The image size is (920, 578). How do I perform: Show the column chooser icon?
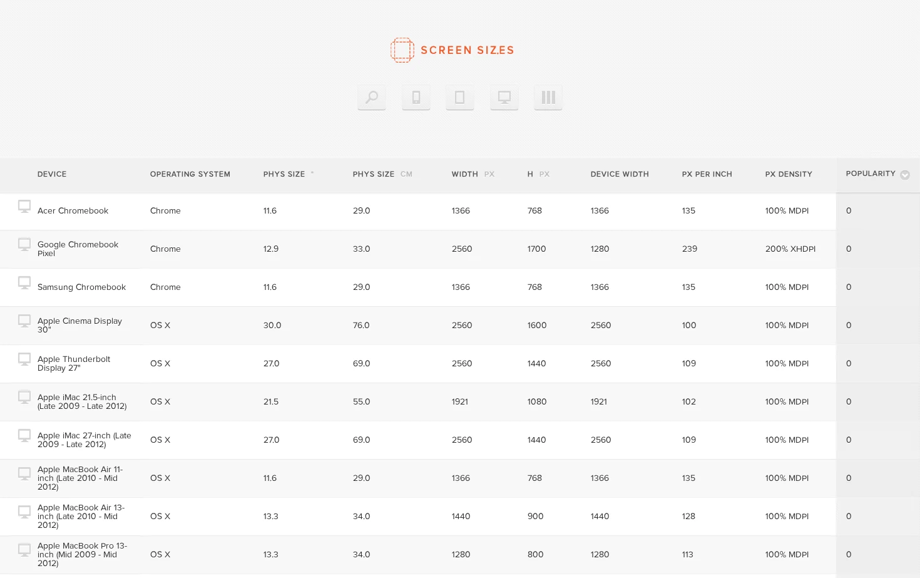(x=548, y=97)
